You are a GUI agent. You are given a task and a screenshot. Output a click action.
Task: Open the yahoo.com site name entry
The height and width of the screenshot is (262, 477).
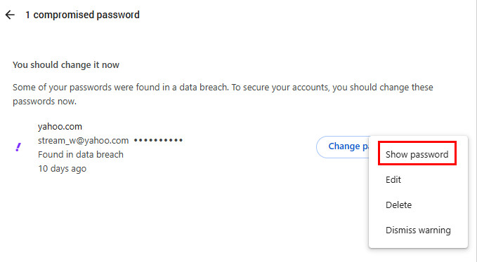[x=60, y=127]
